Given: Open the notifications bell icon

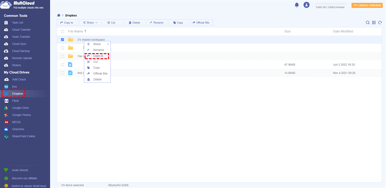Looking at the screenshot, I should tap(297, 5).
